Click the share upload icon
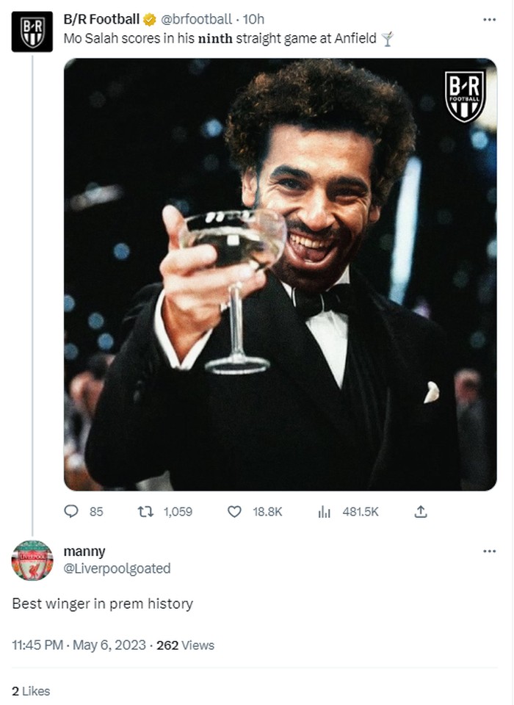The image size is (514, 705). pos(421,512)
